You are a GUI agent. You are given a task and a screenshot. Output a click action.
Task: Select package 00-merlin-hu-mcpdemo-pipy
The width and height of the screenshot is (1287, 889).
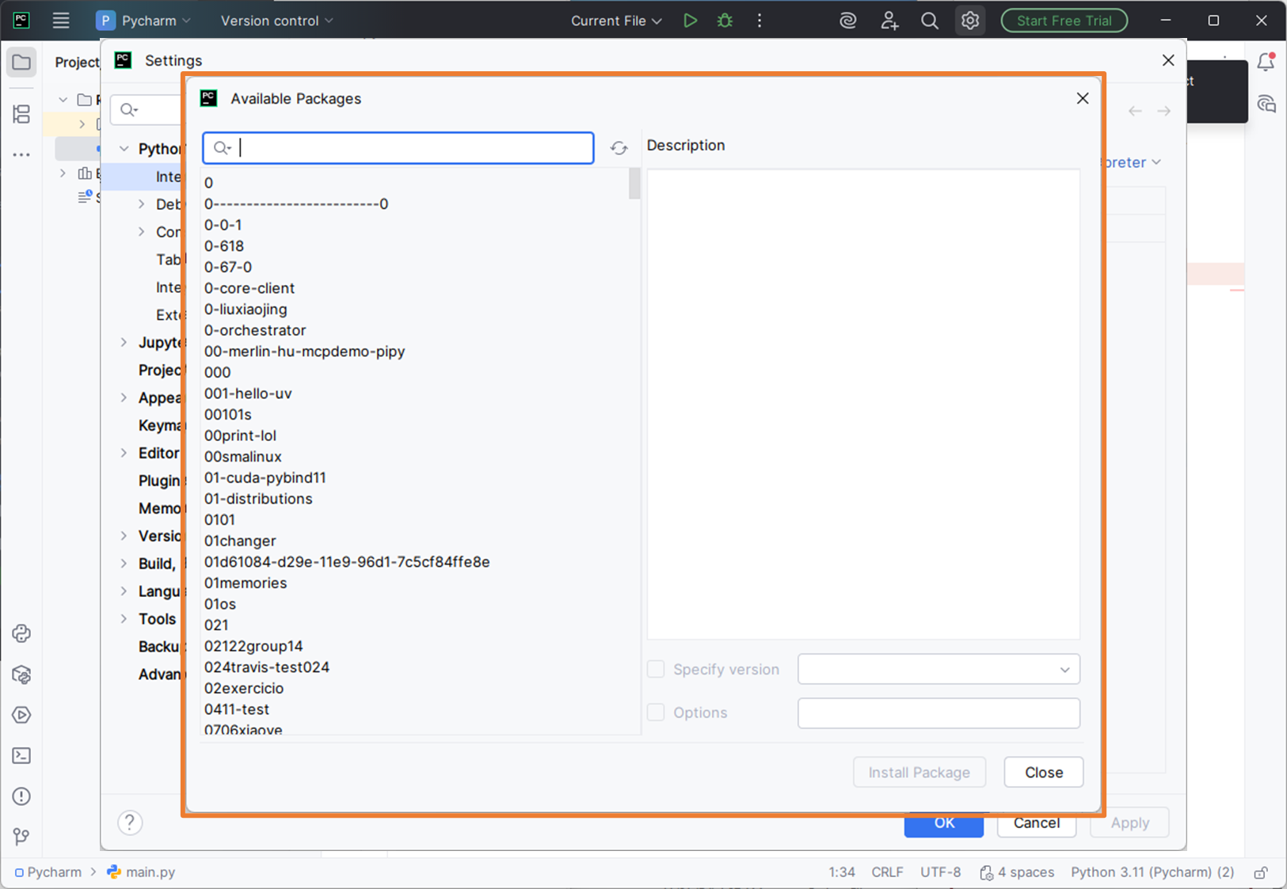pyautogui.click(x=305, y=351)
